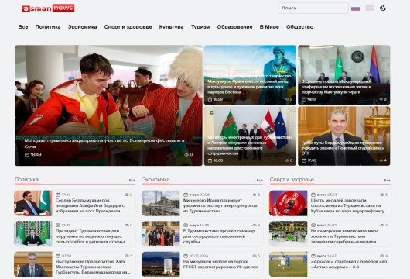Screen dimensions: 410x279
Task: Open the Все navigation item
Action: tap(23, 26)
